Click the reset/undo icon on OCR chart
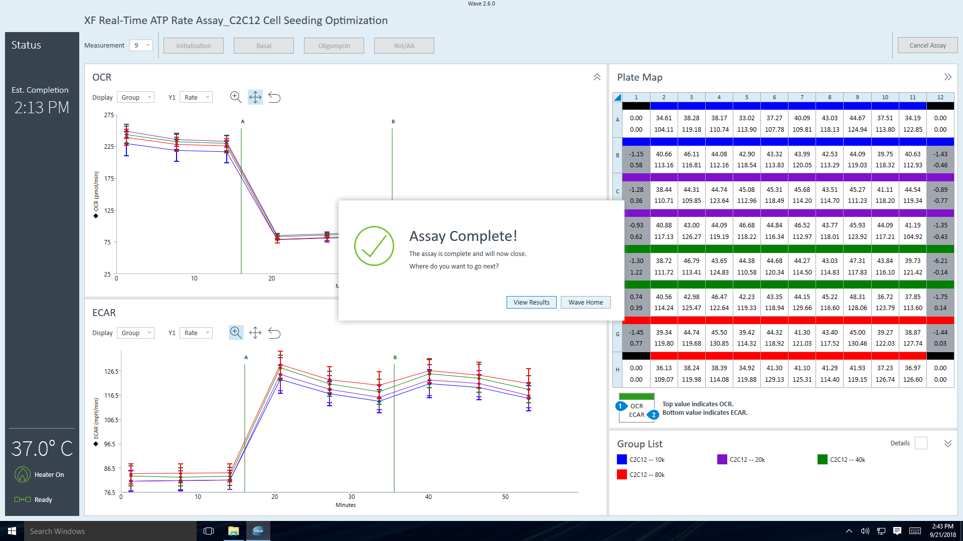Viewport: 963px width, 541px height. click(274, 97)
